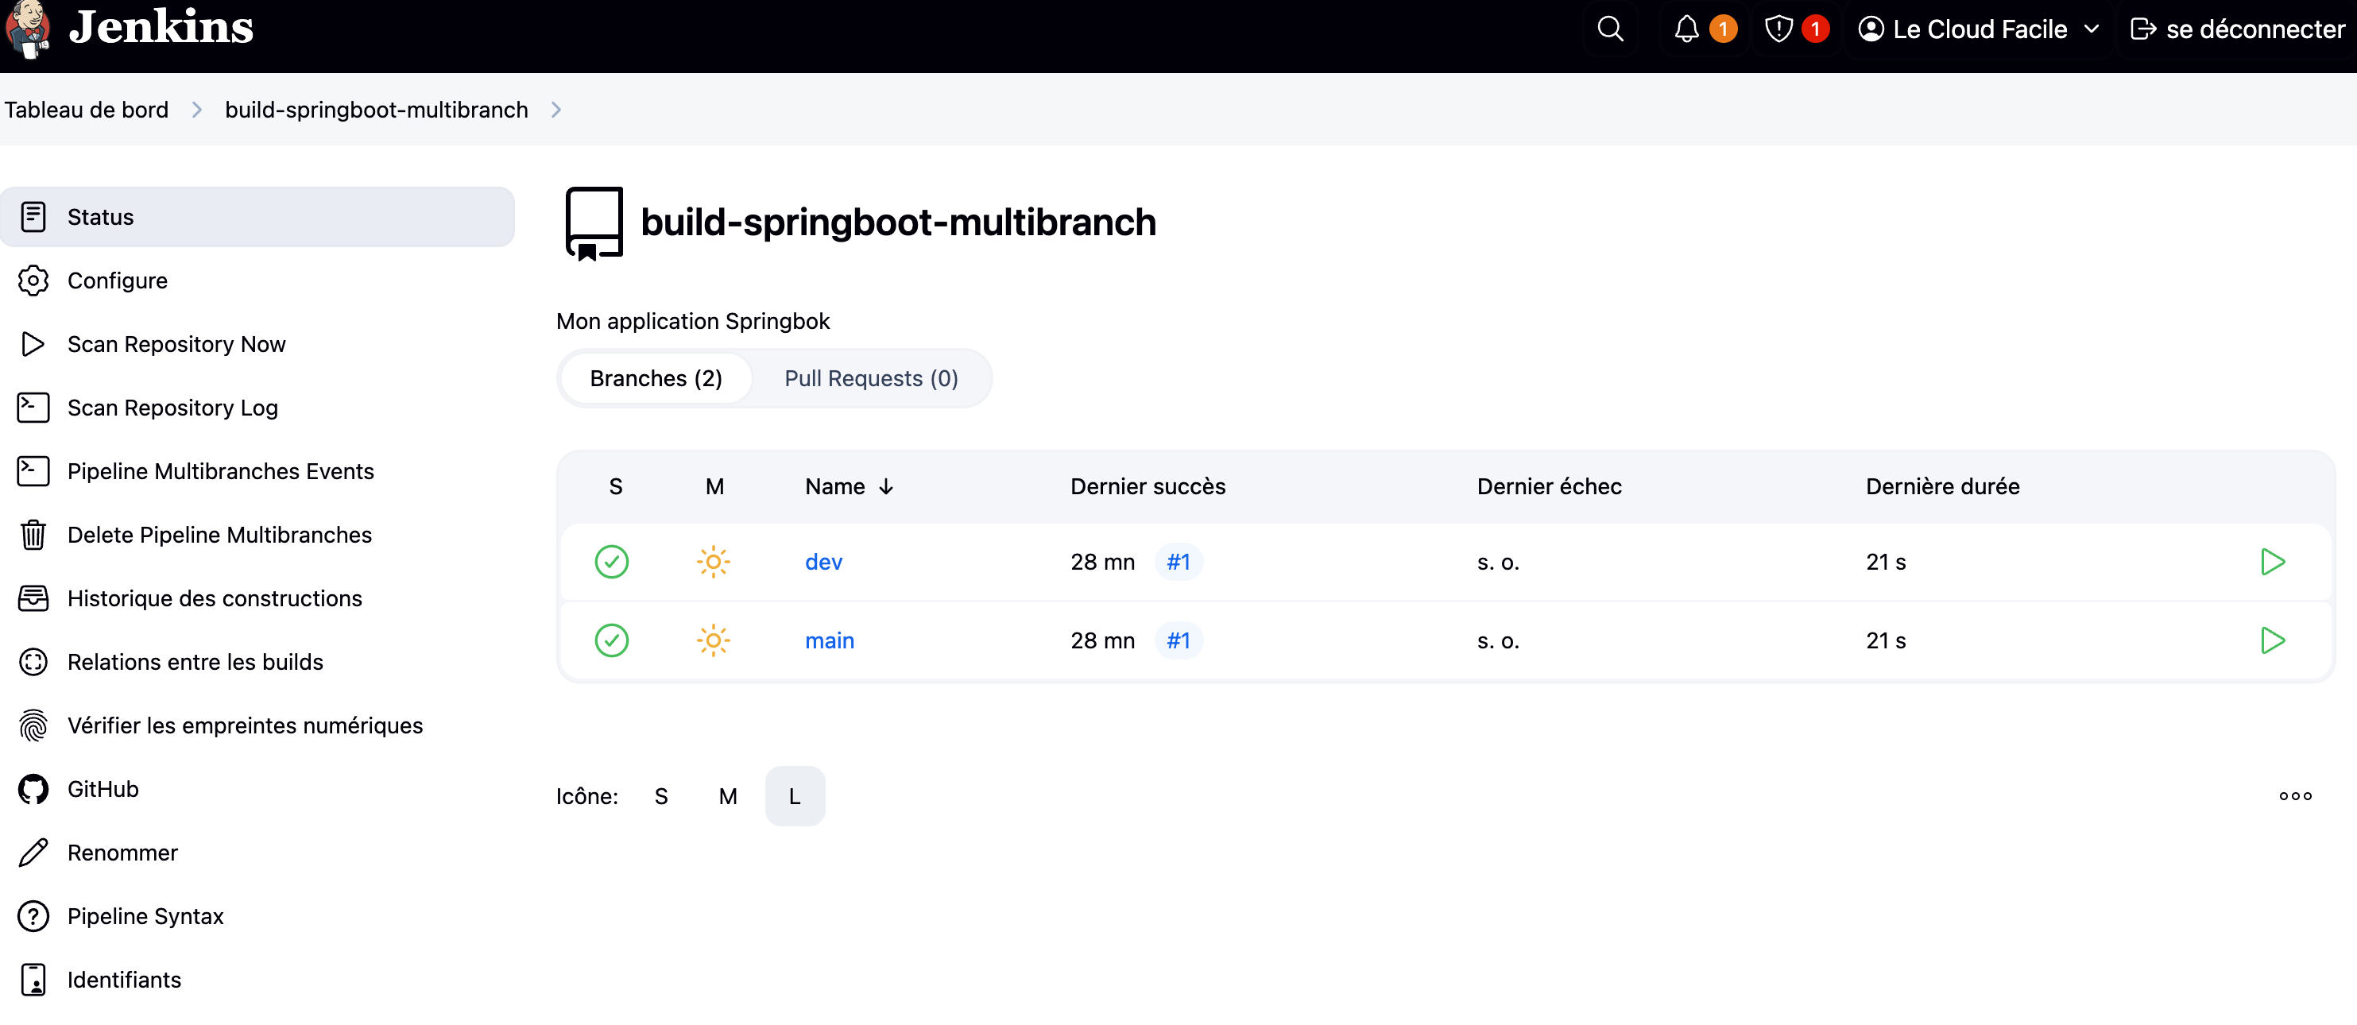This screenshot has width=2357, height=1025.
Task: Run build for the dev branch
Action: coord(2272,562)
